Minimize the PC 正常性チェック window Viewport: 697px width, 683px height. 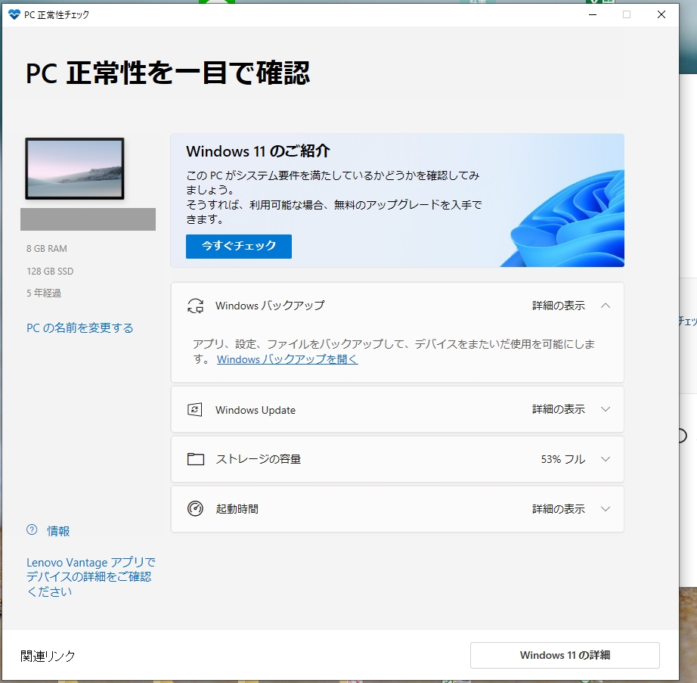click(x=593, y=14)
